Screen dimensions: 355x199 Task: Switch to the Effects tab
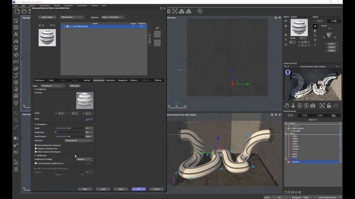click(158, 80)
